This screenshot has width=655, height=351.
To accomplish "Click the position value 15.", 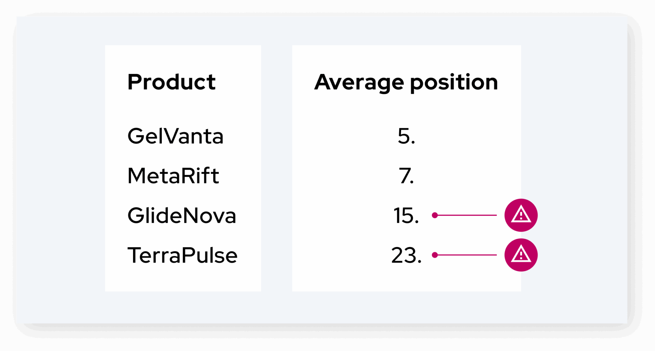I will click(406, 215).
